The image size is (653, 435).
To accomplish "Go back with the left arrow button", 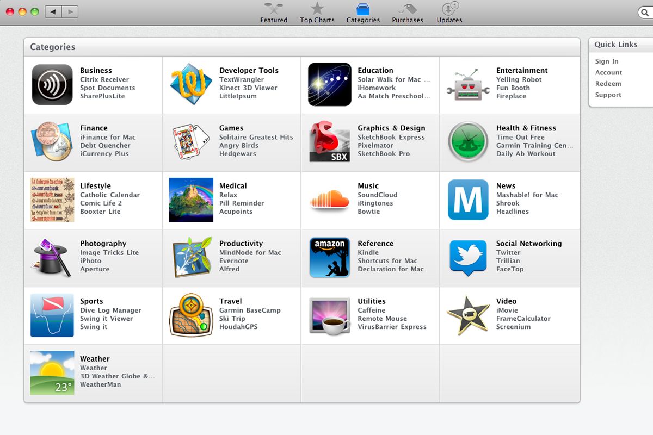I will pyautogui.click(x=53, y=11).
